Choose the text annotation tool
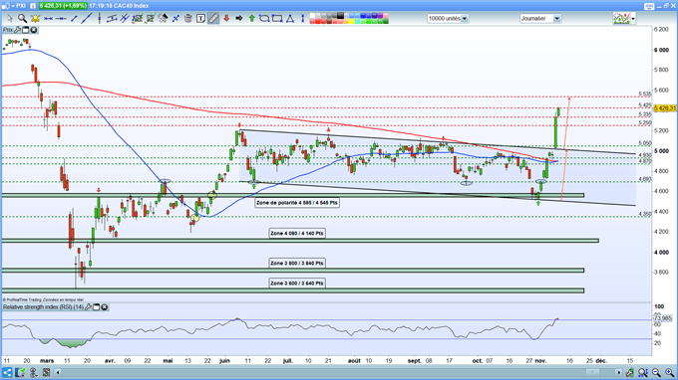 [200, 18]
